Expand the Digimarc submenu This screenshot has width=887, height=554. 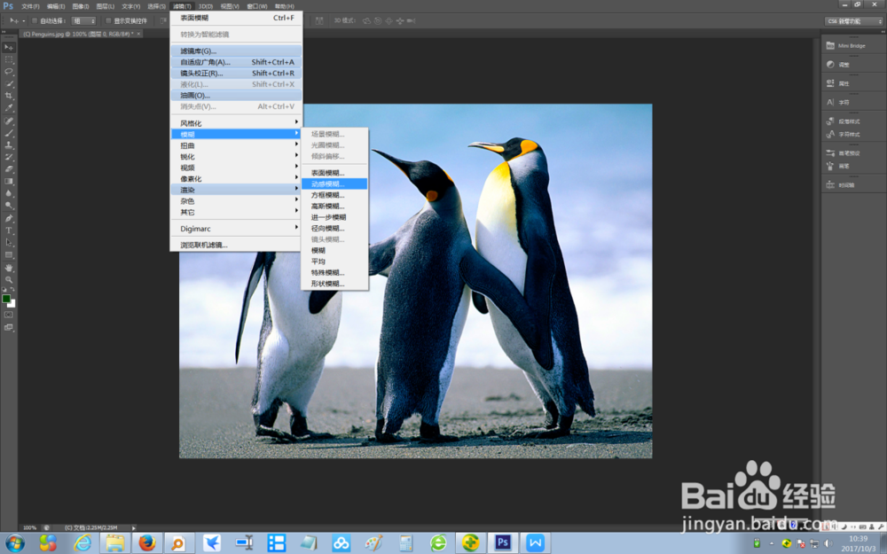click(236, 229)
